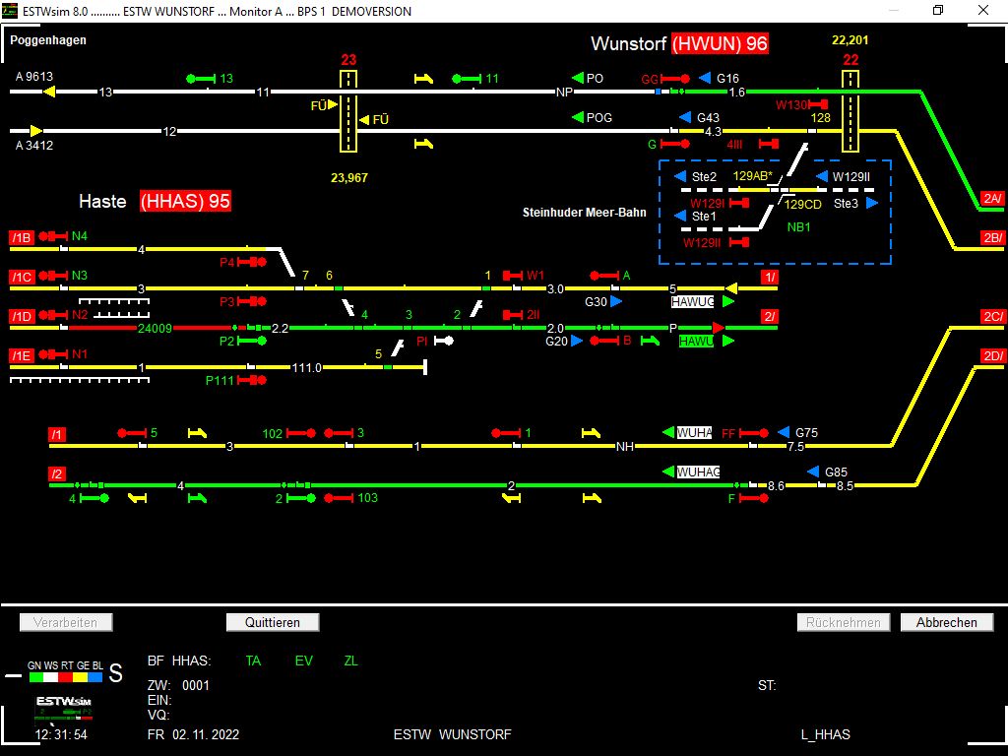
Task: Select the red W1 signal symbol
Action: pyautogui.click(x=513, y=276)
